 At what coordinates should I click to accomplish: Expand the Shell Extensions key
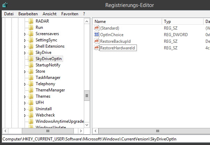point(25,47)
